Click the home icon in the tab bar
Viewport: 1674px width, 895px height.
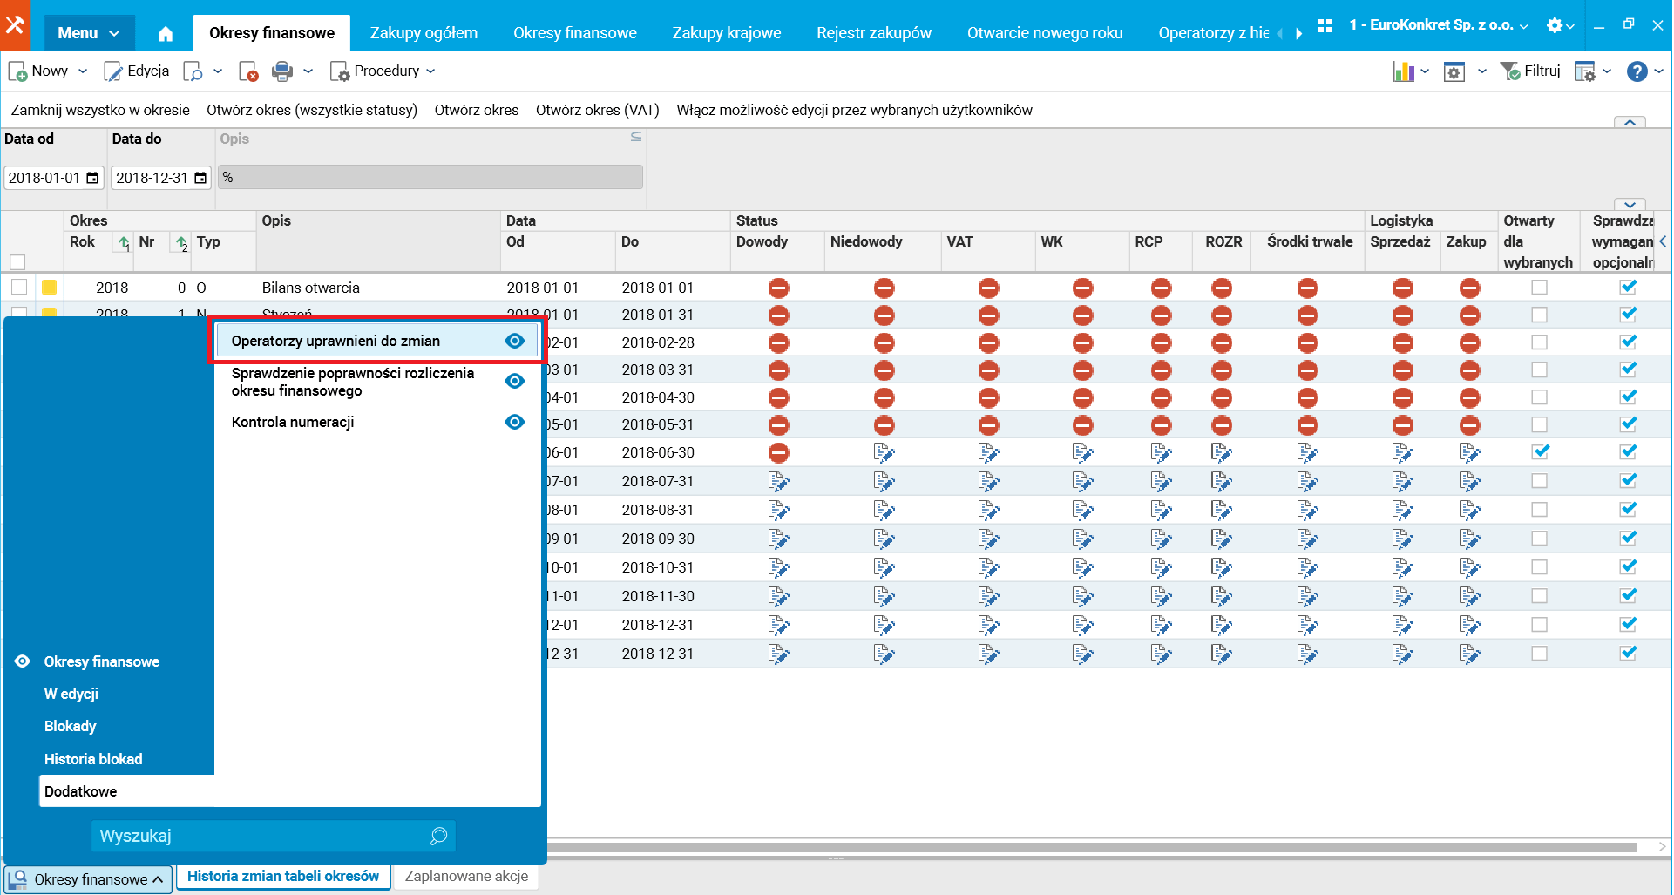point(166,34)
